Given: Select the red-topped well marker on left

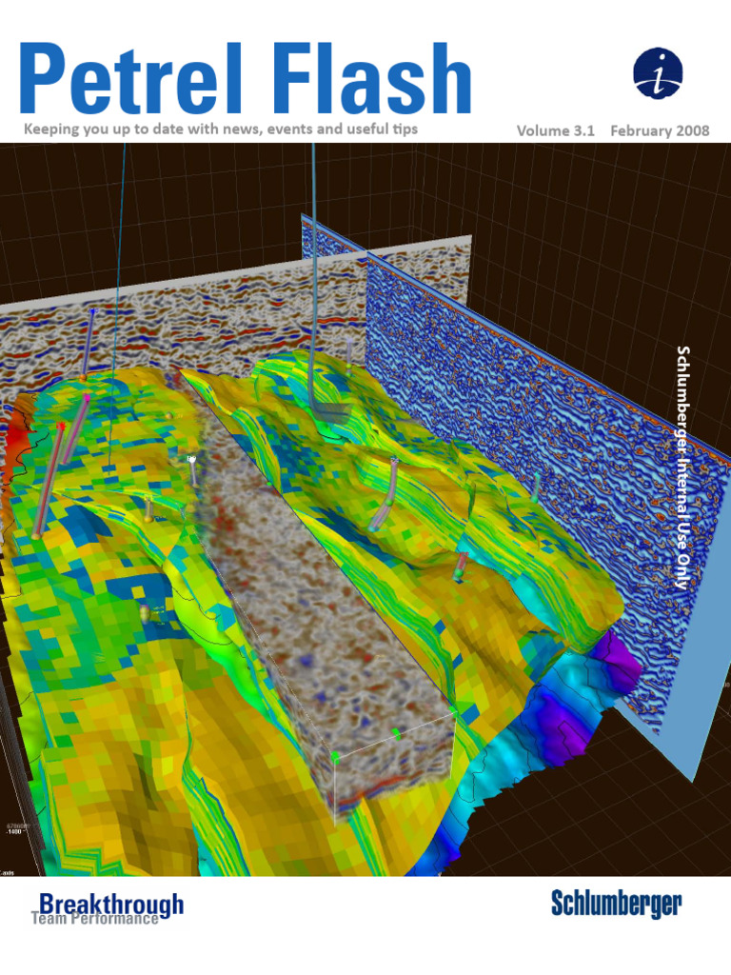Looking at the screenshot, I should pos(61,428).
